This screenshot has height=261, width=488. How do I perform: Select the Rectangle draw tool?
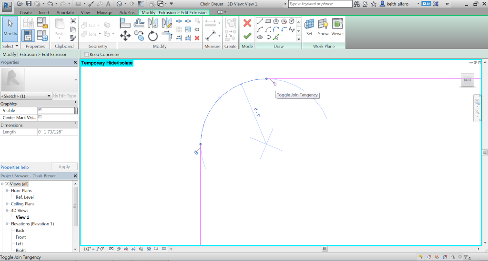[268, 21]
